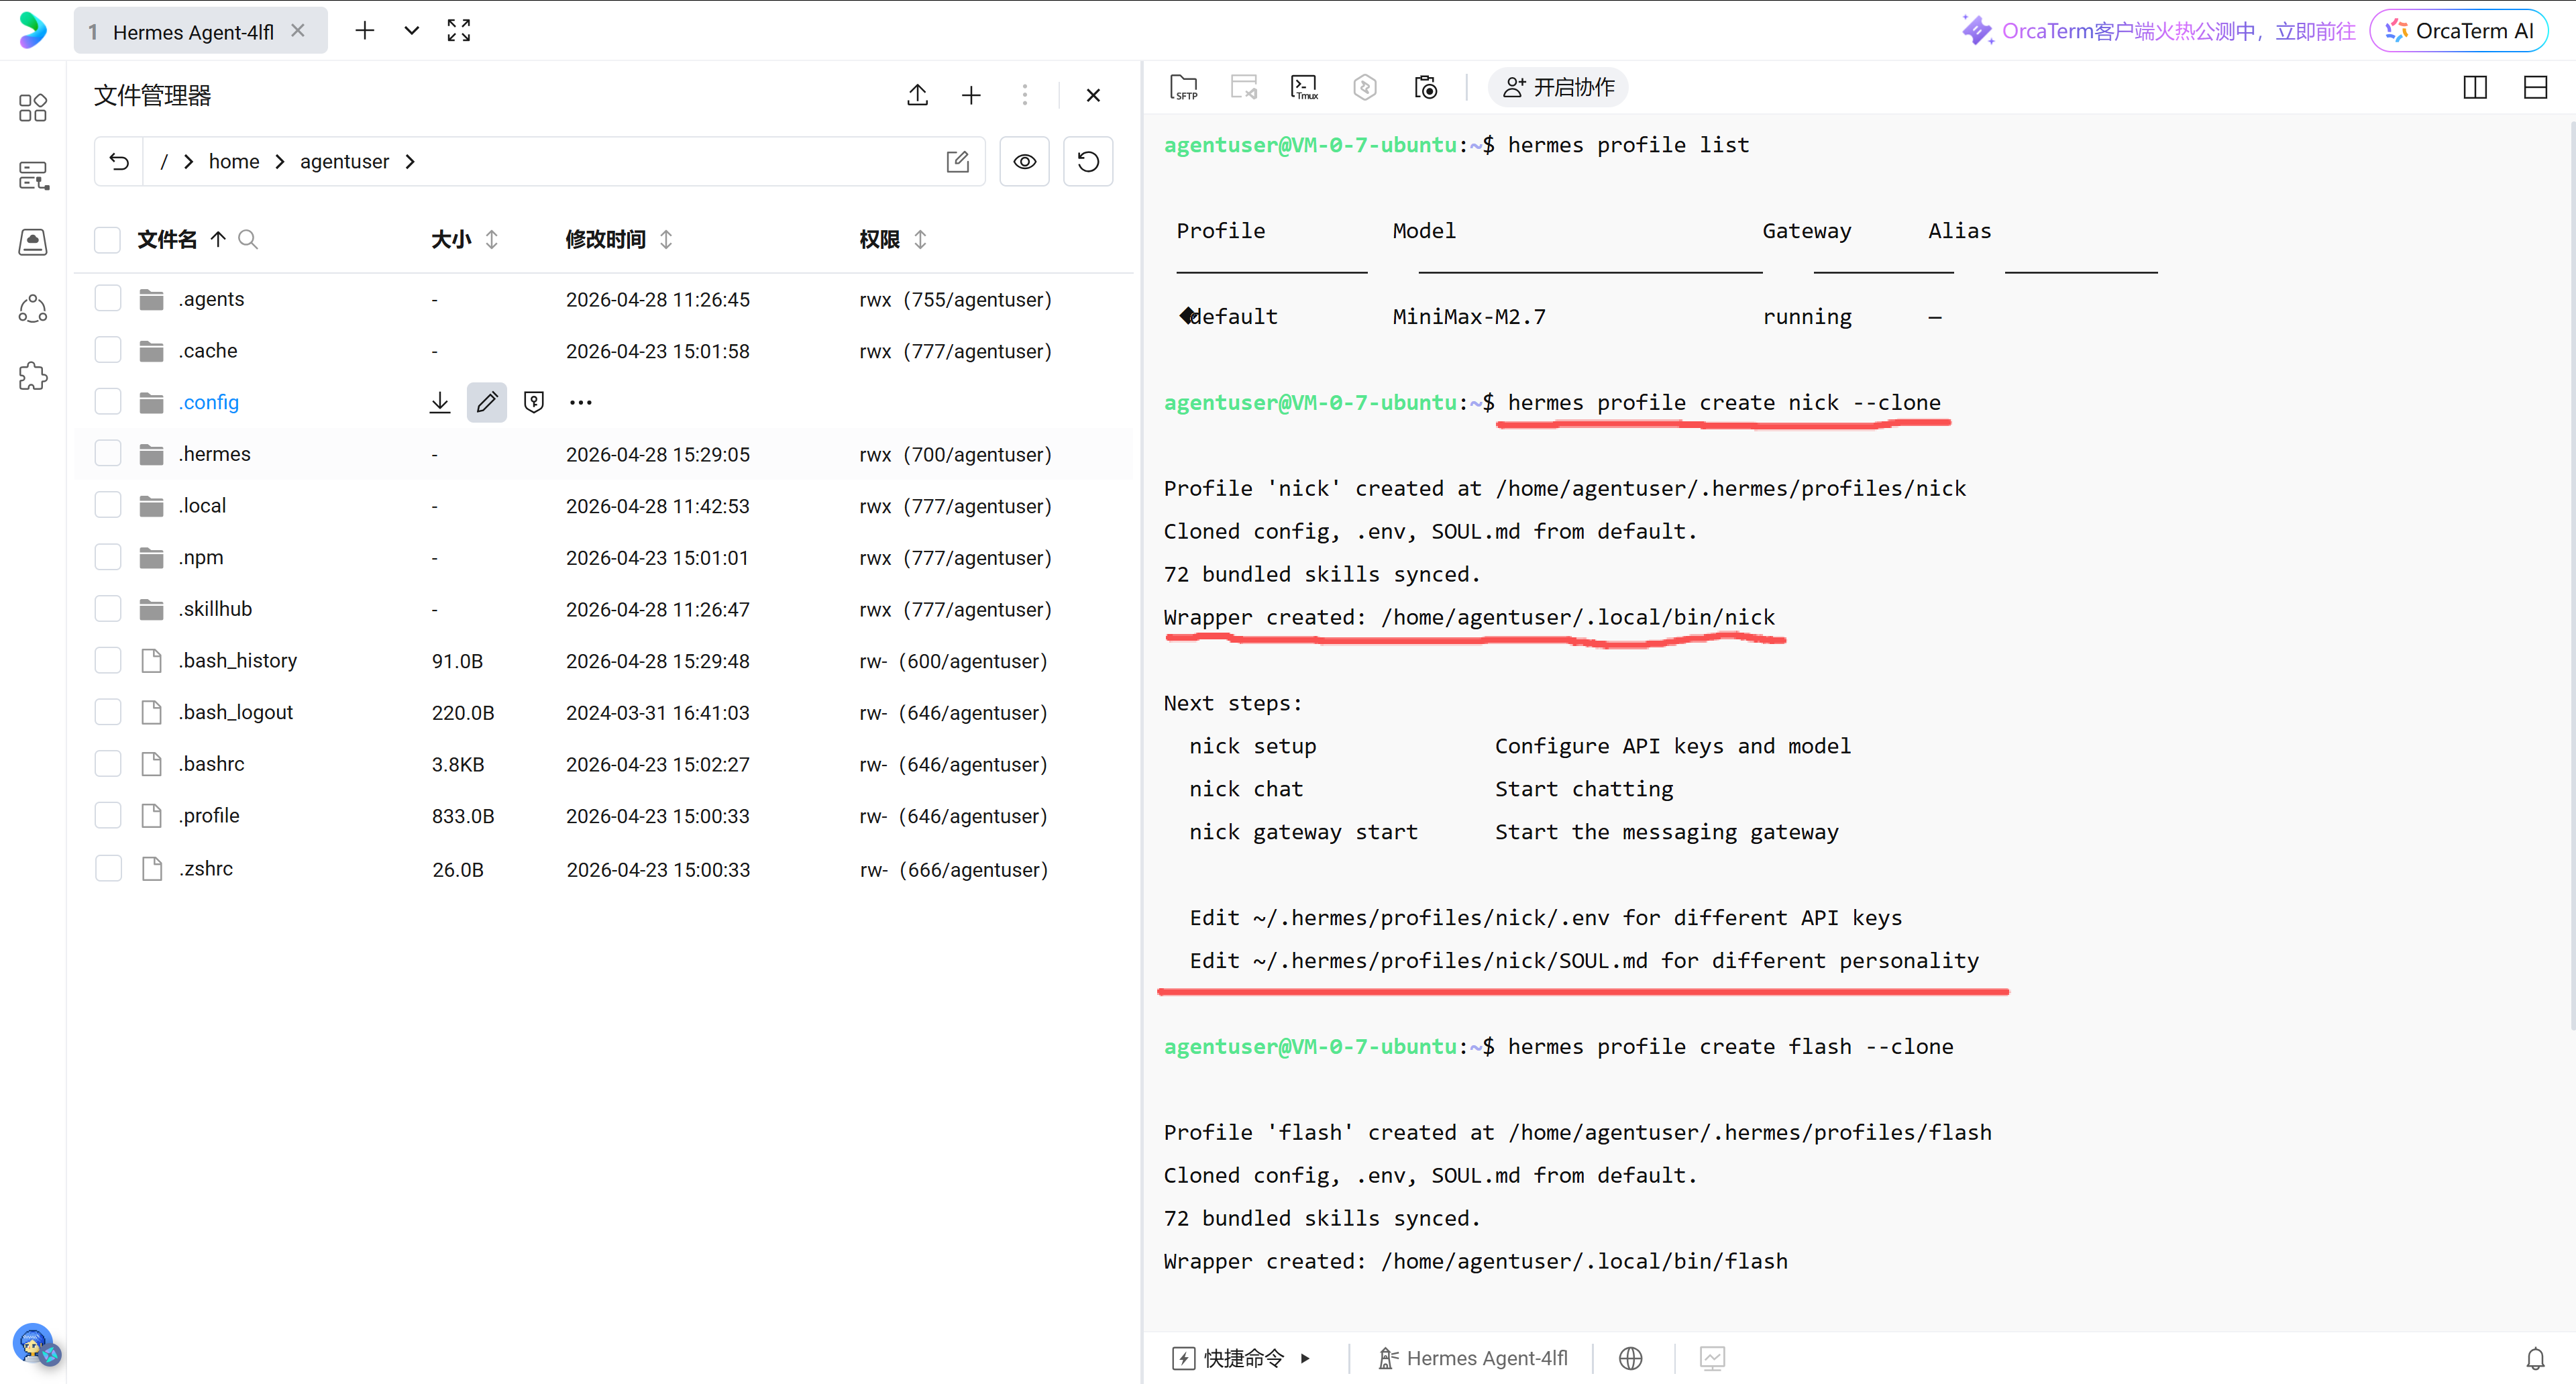
Task: Open the Tmux session icon
Action: point(1304,88)
